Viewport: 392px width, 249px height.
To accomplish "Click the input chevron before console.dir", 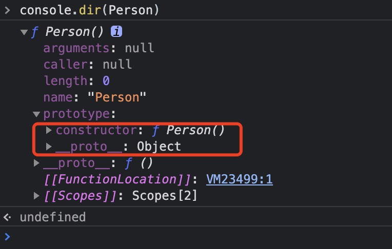I will tap(7, 10).
